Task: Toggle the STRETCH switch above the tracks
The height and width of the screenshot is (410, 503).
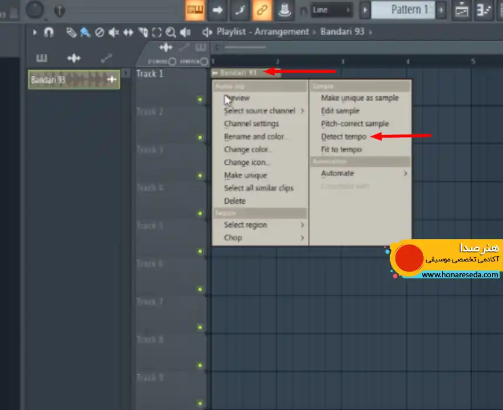Action: [x=204, y=61]
